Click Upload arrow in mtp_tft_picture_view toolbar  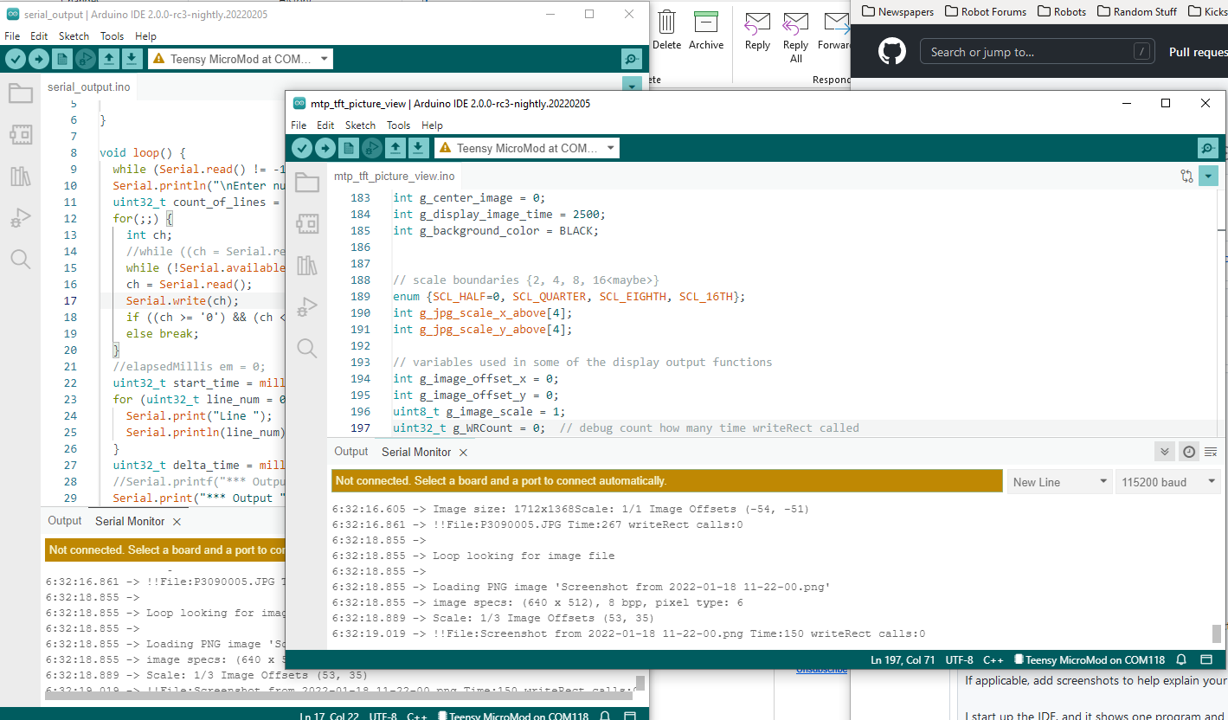point(325,148)
